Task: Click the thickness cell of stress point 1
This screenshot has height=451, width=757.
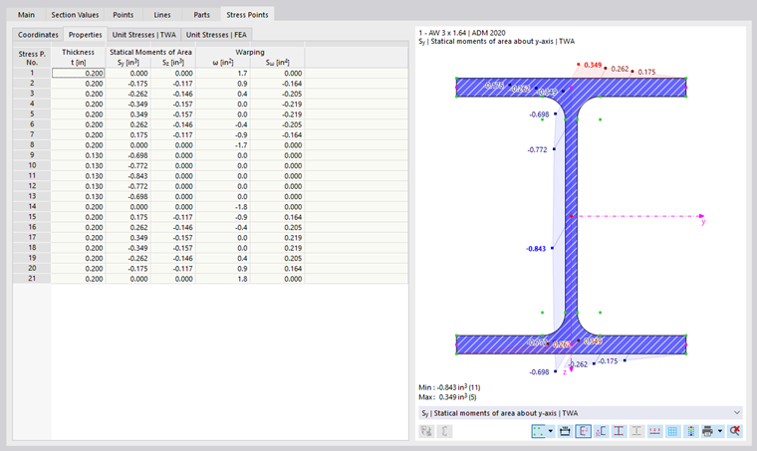Action: 79,74
